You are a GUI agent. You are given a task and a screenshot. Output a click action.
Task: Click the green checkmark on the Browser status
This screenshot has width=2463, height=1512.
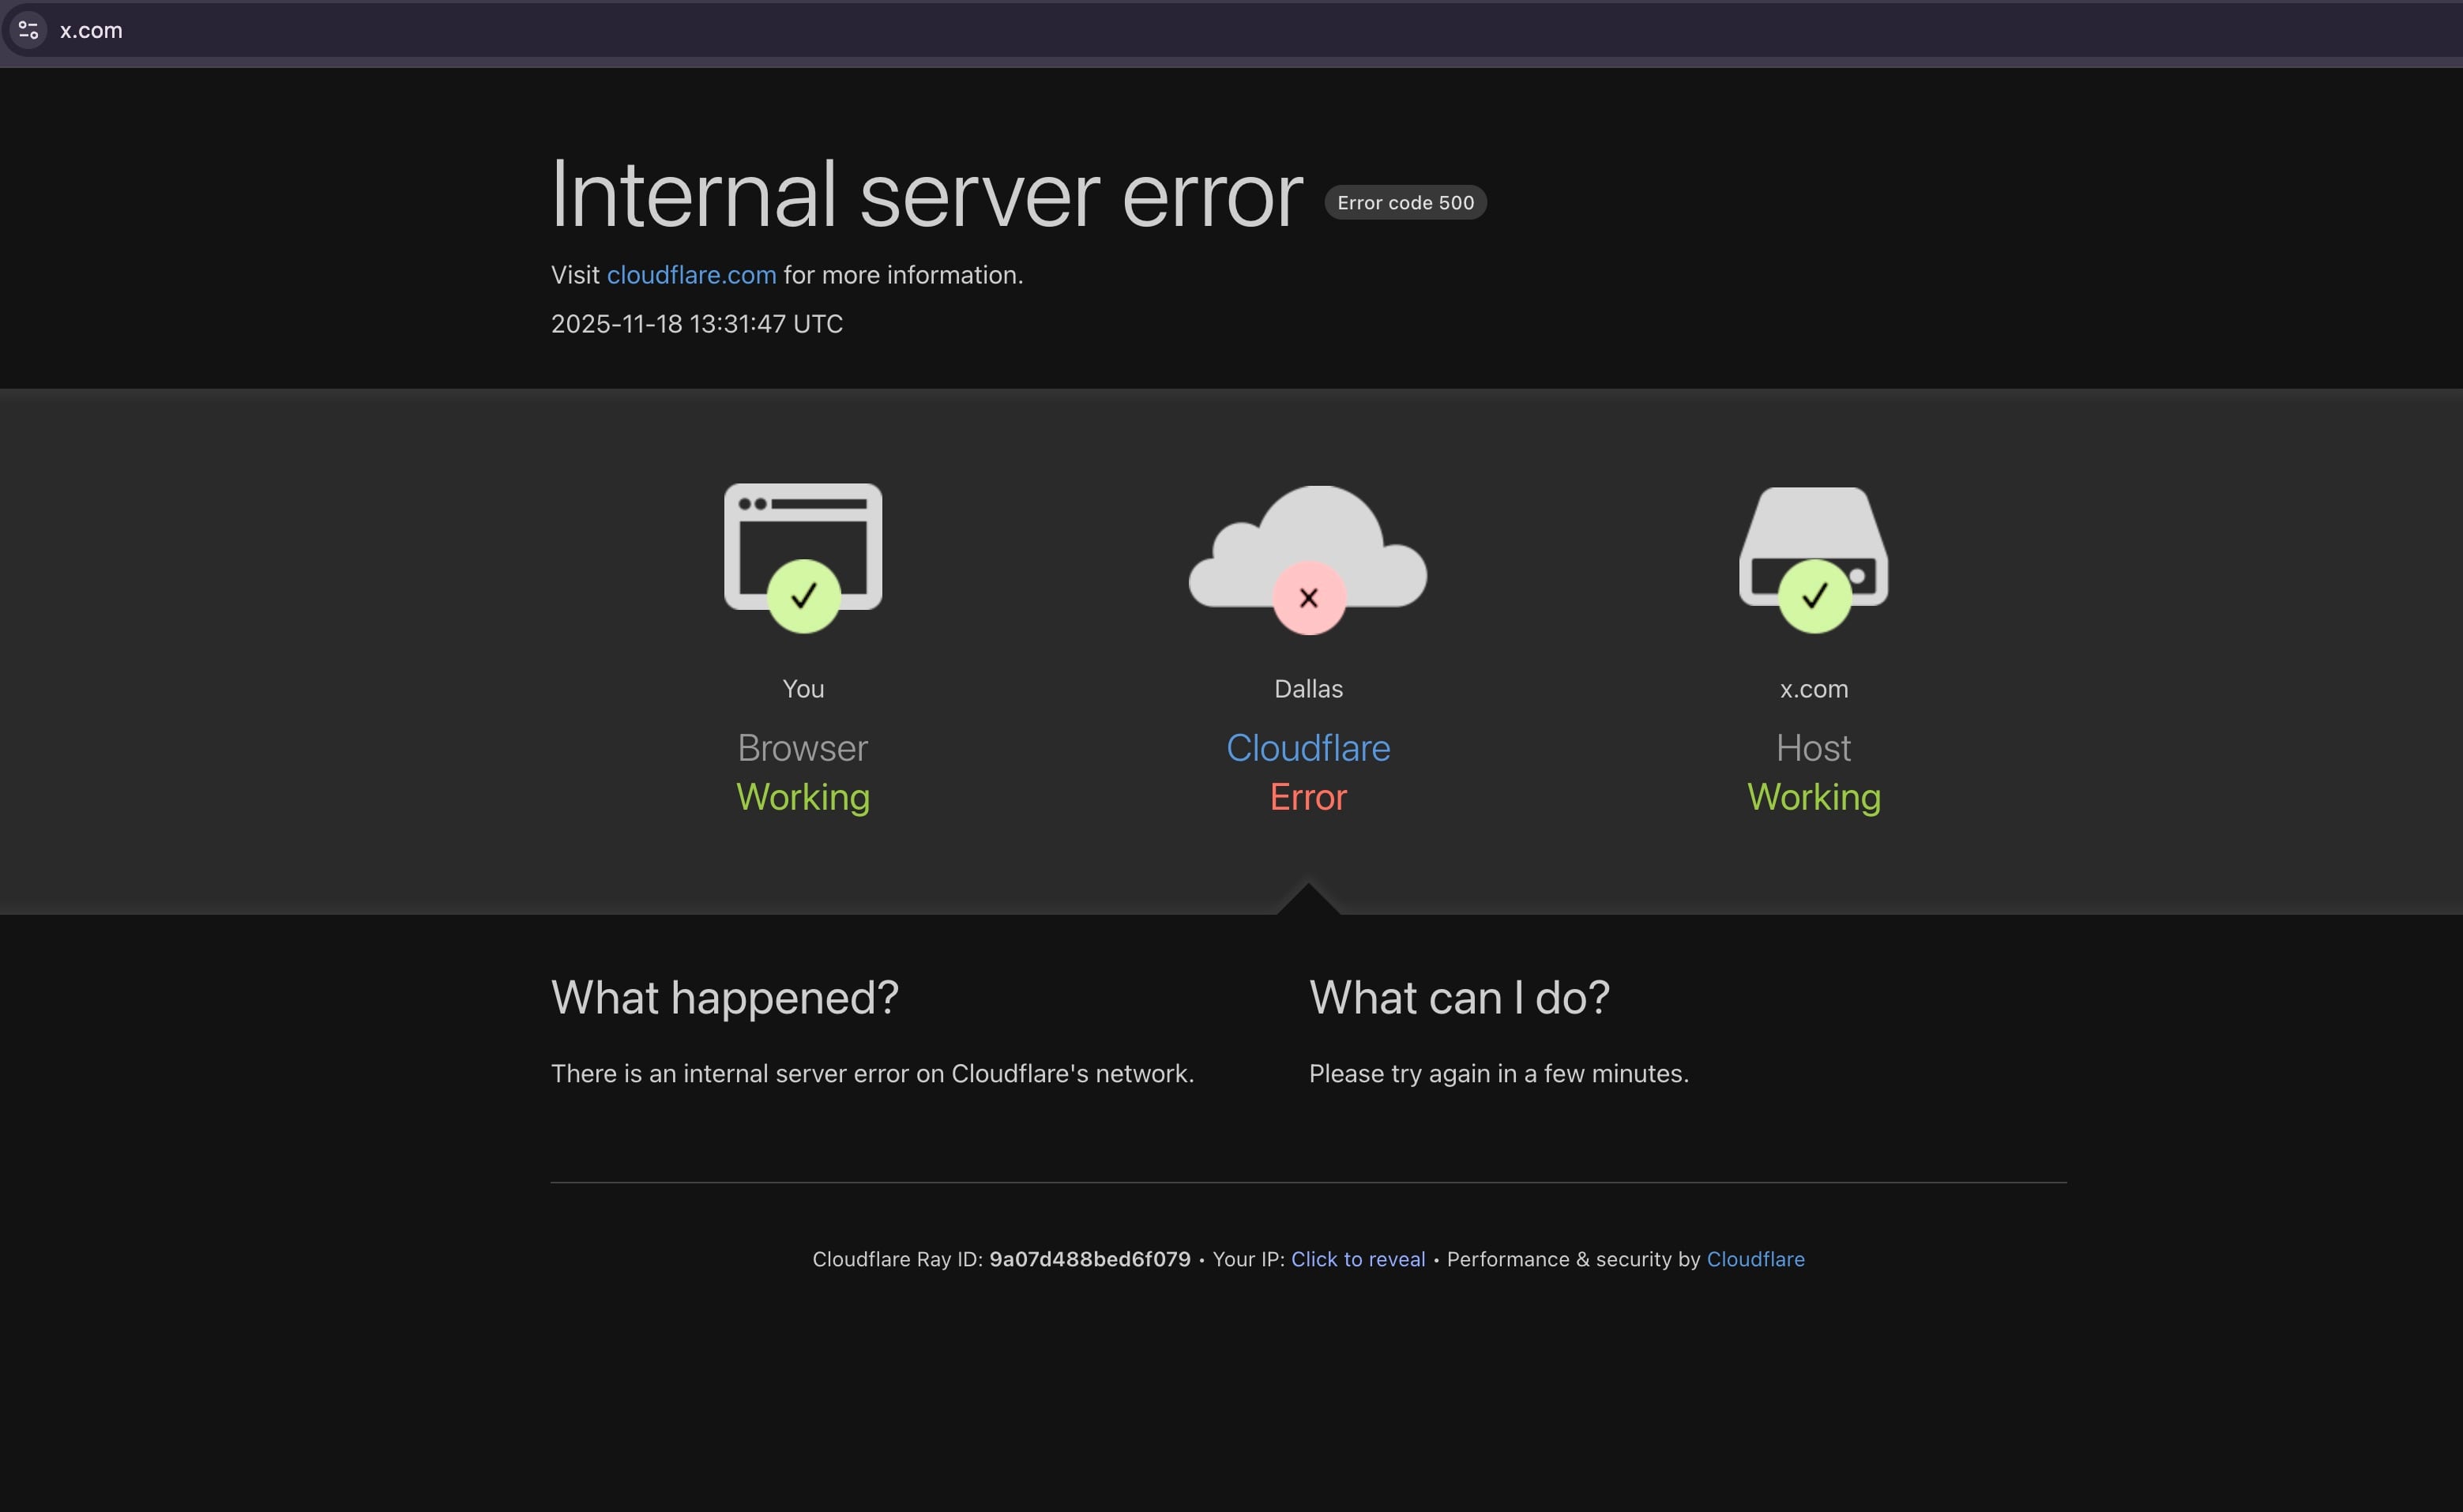pyautogui.click(x=803, y=597)
